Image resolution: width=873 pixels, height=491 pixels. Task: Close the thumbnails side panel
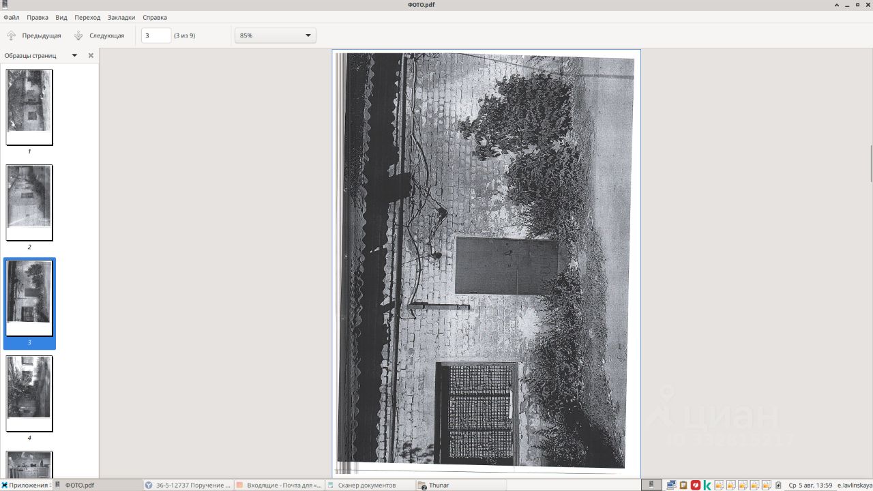[91, 55]
